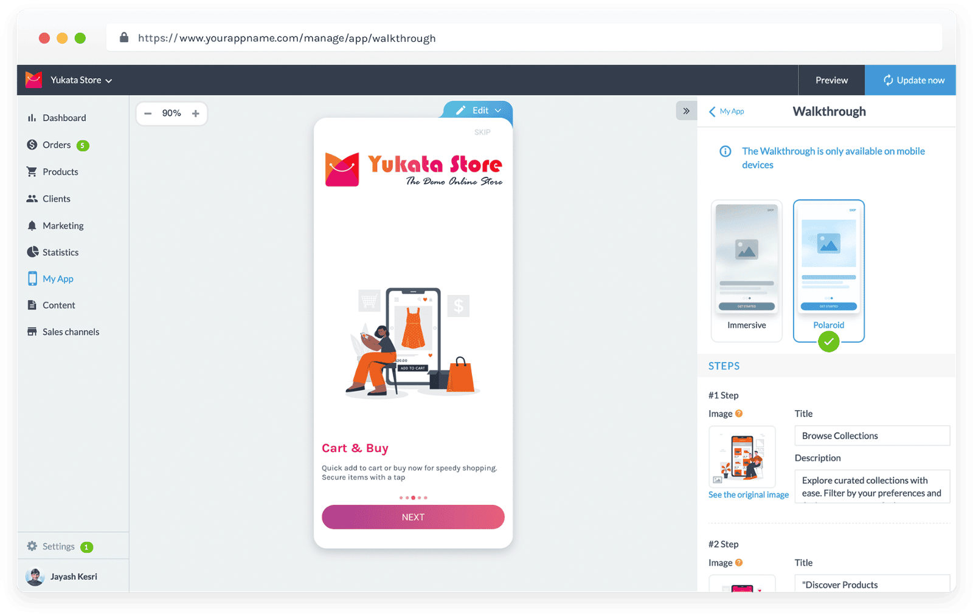Open See the original image link
Screen dimensions: 973x616
point(748,495)
